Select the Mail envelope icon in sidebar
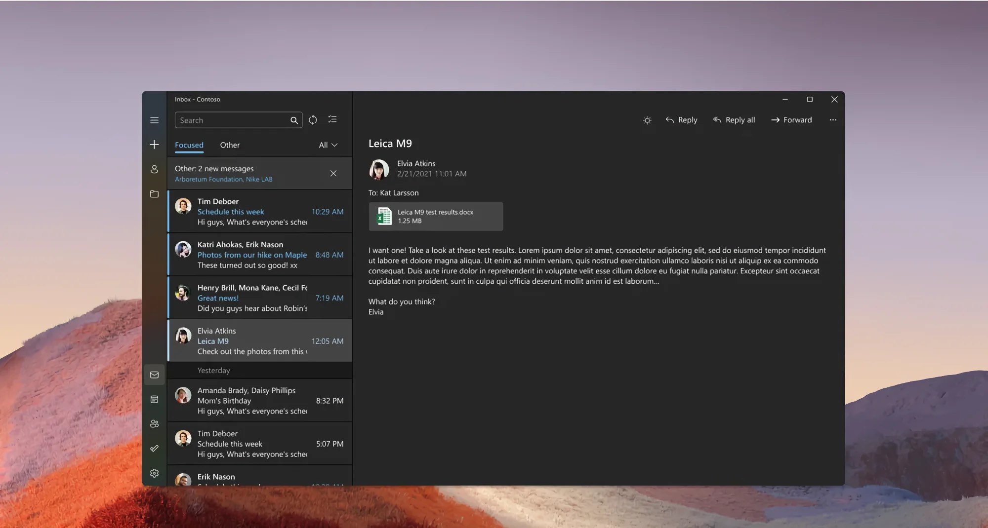 [154, 374]
